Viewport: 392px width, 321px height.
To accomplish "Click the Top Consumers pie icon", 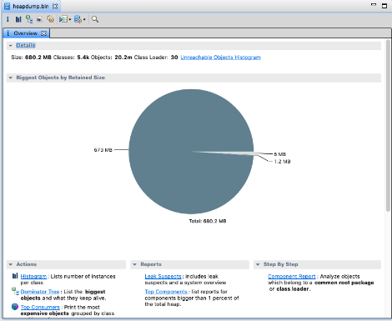I will point(15,307).
